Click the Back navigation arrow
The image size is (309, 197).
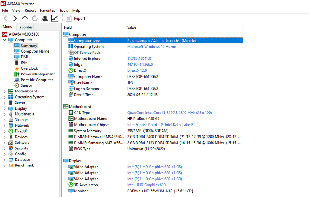click(6, 18)
